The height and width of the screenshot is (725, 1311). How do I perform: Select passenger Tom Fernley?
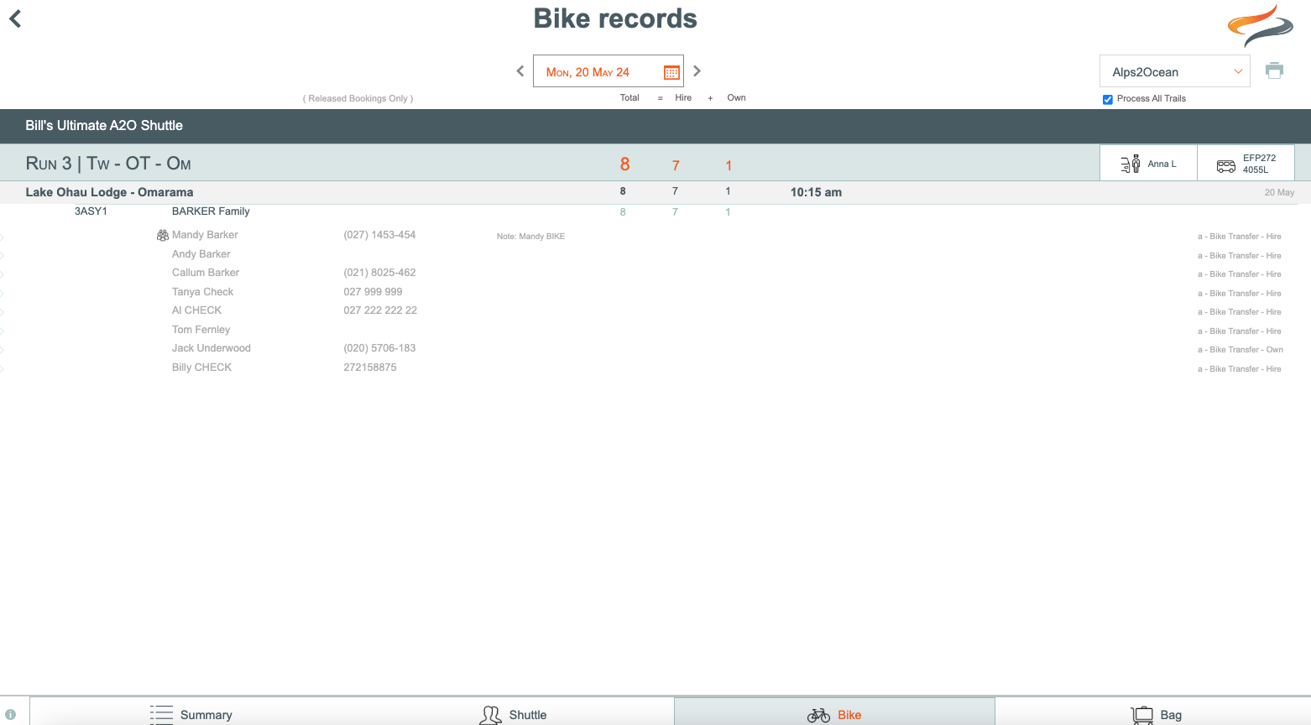click(201, 330)
